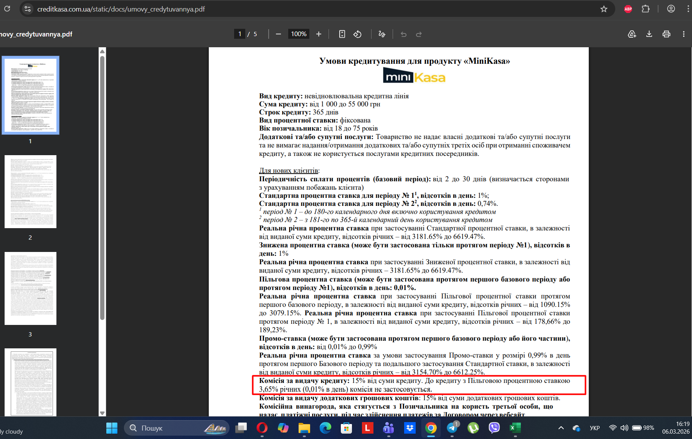The height and width of the screenshot is (439, 692).
Task: Save the PDF to Google Drive
Action: (632, 34)
